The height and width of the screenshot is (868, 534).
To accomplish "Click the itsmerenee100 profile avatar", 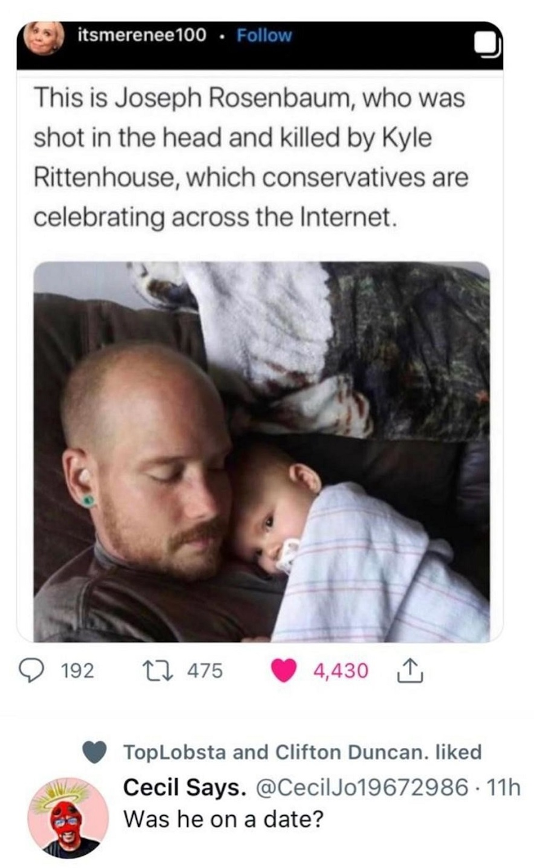I will click(43, 37).
